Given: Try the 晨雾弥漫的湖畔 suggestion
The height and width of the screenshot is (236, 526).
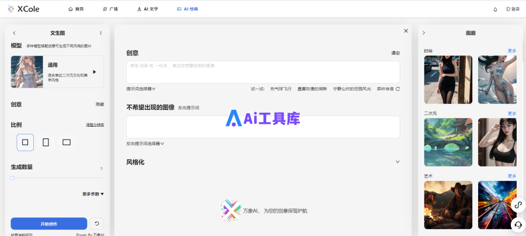Looking at the screenshot, I should tap(312, 89).
